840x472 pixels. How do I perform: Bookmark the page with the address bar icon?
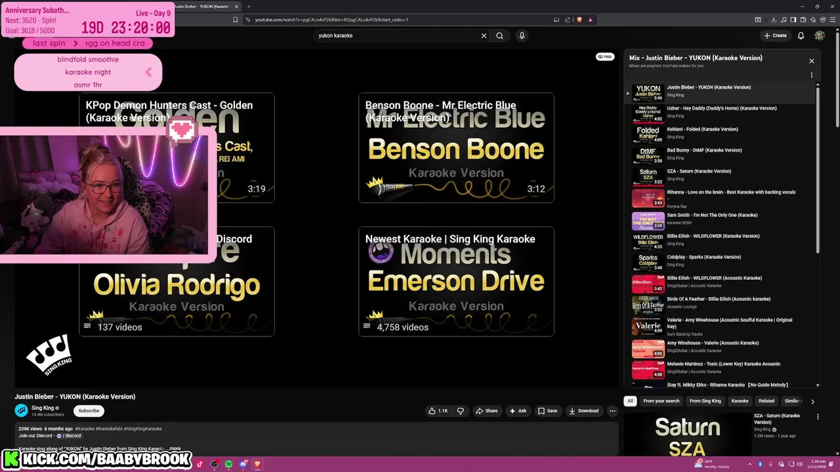[235, 20]
